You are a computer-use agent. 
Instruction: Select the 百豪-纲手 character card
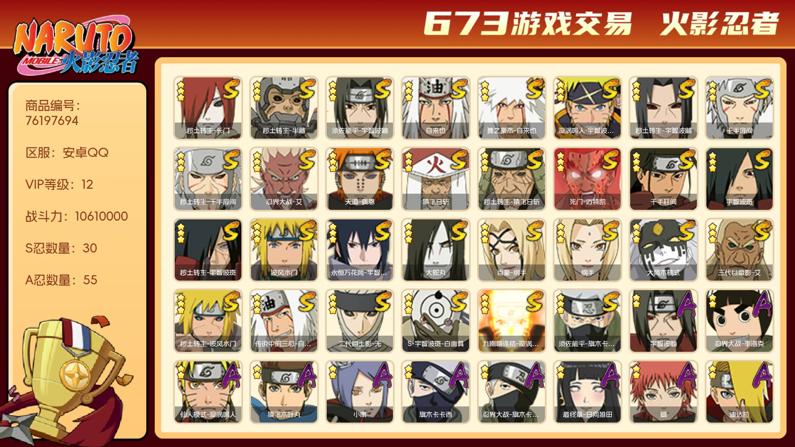point(511,250)
